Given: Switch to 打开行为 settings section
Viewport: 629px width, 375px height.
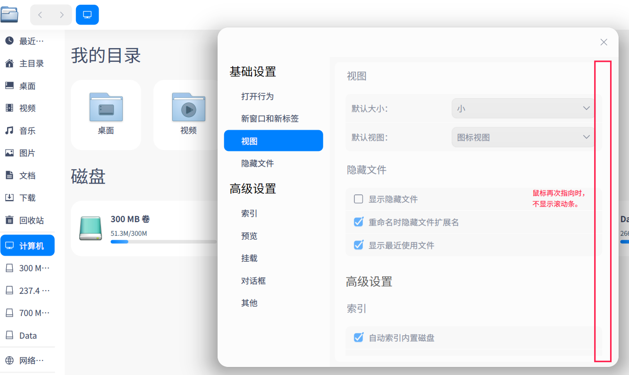Looking at the screenshot, I should [274, 96].
